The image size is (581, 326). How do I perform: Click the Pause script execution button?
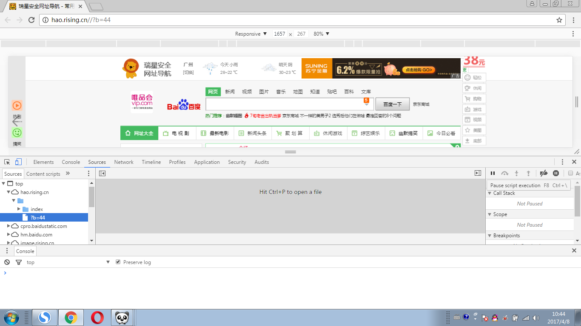pos(493,173)
